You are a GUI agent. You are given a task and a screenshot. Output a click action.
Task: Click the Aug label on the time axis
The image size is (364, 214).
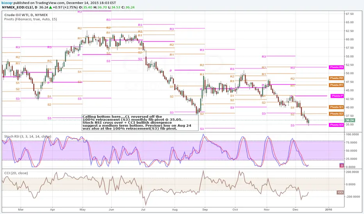click(175, 210)
